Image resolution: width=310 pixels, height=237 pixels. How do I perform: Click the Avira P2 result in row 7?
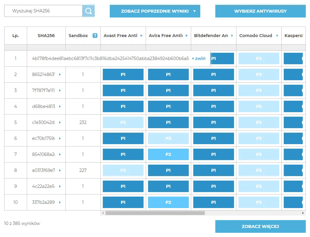point(168,154)
